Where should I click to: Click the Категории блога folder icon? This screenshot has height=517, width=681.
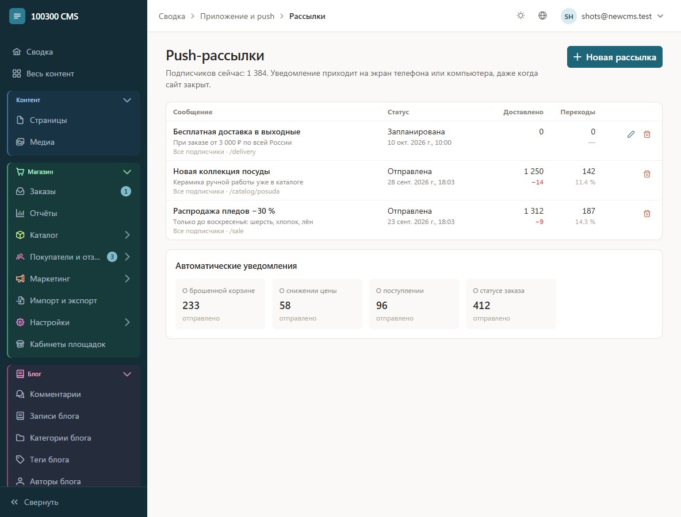20,438
